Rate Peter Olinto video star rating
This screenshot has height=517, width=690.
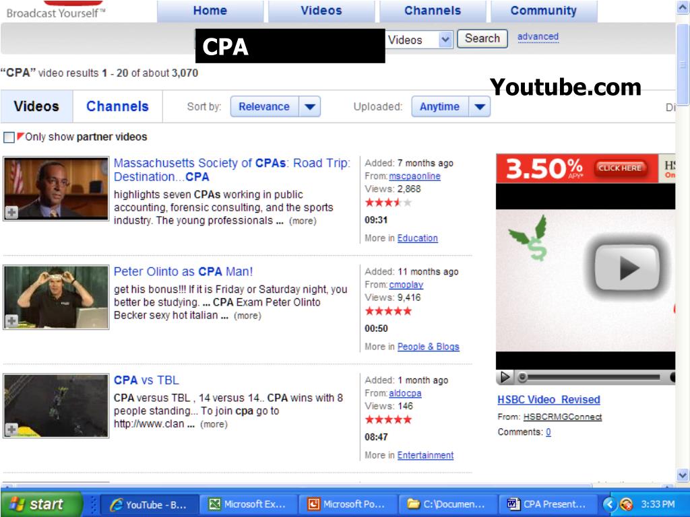(388, 311)
